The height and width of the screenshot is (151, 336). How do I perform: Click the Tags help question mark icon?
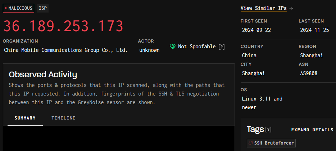click(x=268, y=130)
